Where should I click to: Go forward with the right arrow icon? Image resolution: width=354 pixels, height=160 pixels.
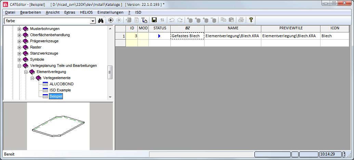119,20
